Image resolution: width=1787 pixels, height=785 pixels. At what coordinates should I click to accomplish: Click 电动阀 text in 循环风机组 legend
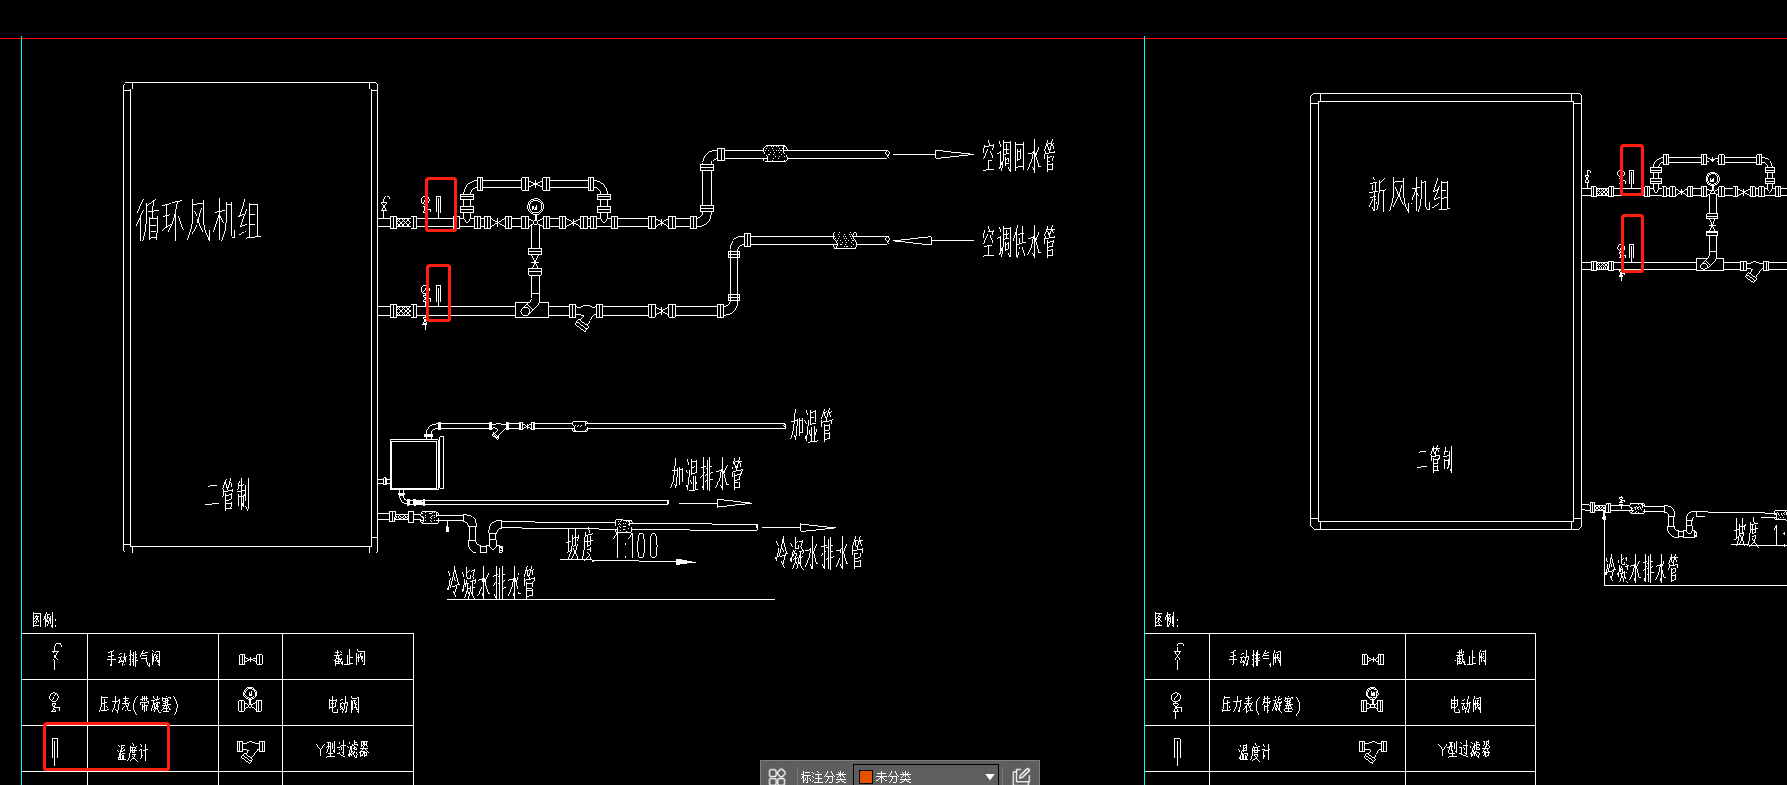(343, 704)
